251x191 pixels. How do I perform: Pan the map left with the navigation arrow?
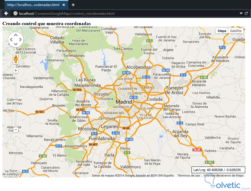11,40
